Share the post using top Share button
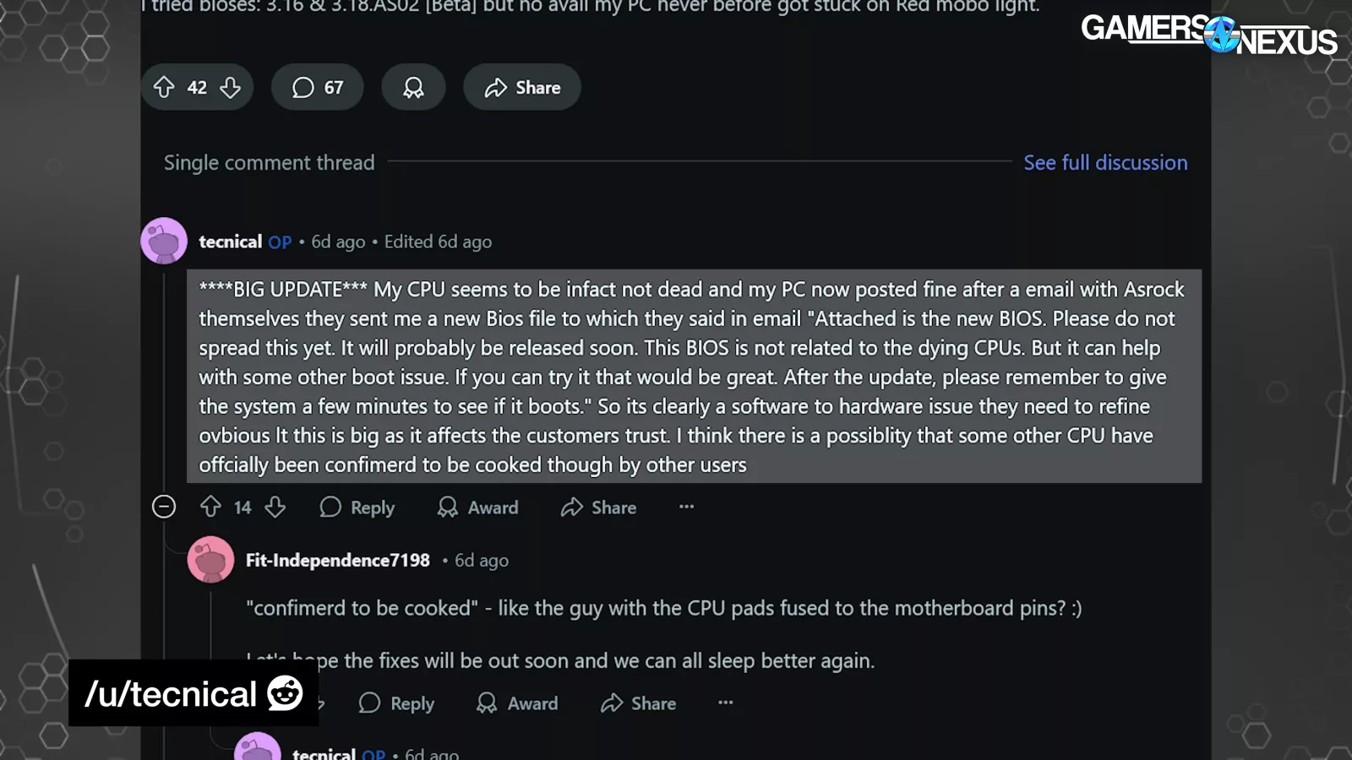 522,87
